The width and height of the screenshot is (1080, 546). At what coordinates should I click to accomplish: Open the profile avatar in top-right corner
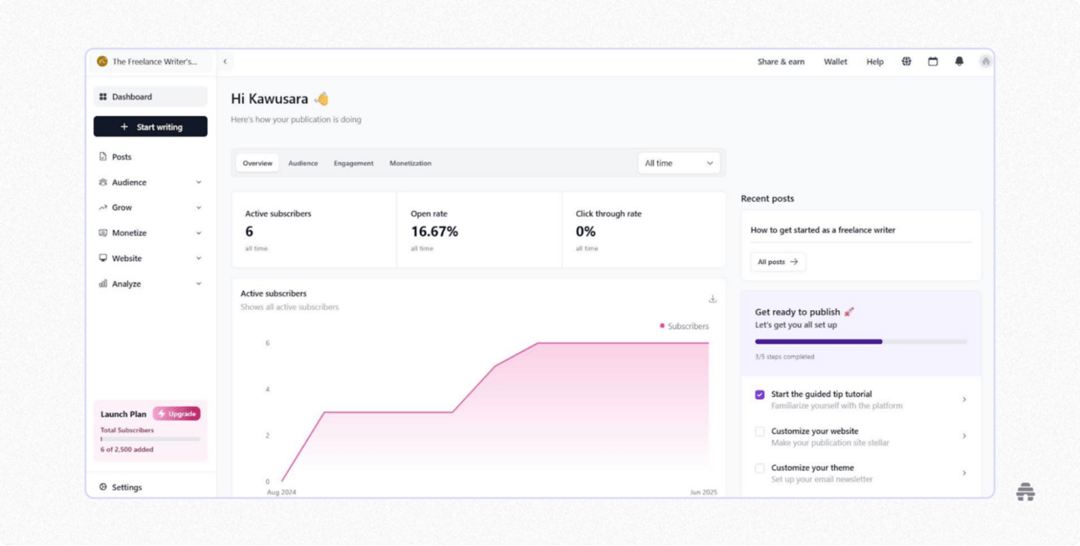[986, 61]
